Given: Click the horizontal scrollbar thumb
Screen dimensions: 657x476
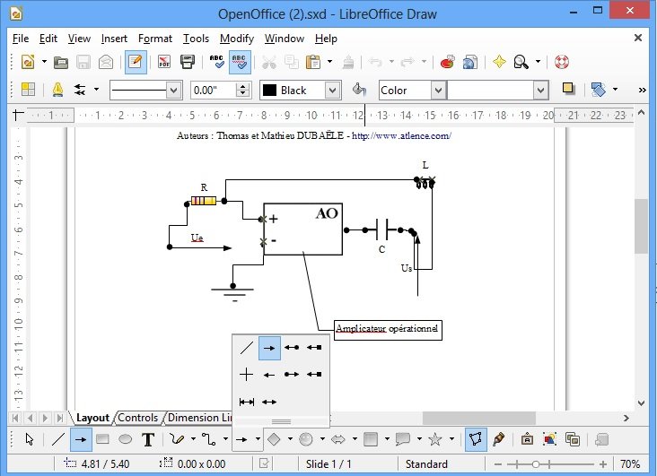Looking at the screenshot, I should coord(479,418).
